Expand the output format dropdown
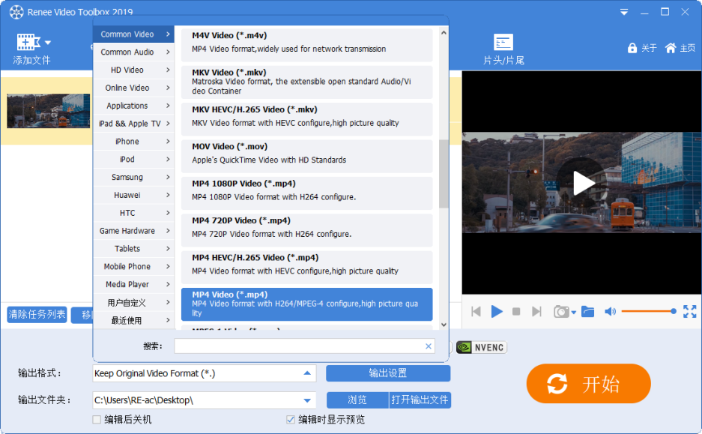The width and height of the screenshot is (702, 434). pyautogui.click(x=307, y=373)
